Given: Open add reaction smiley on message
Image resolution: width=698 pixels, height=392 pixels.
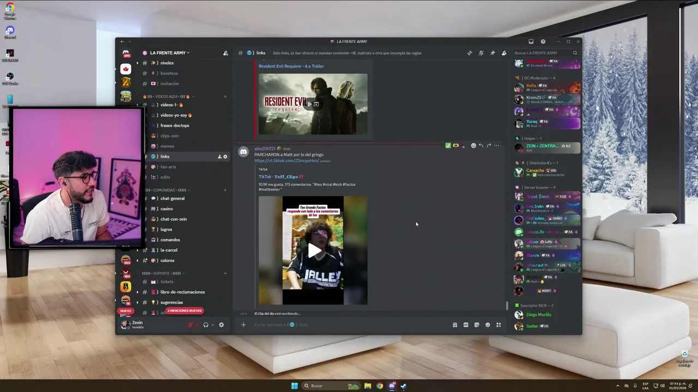Looking at the screenshot, I should (473, 145).
